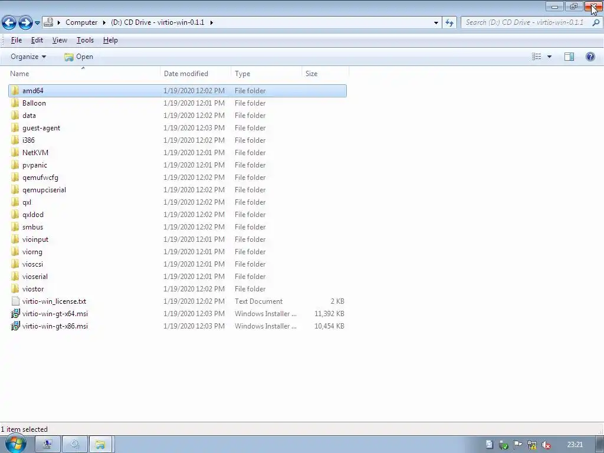Select the pvpanic folder icon
The image size is (604, 453).
click(15, 165)
